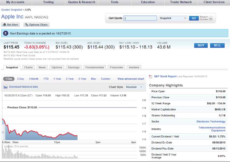Click the Previous Close chart label
The height and width of the screenshot is (162, 230).
tap(22, 107)
